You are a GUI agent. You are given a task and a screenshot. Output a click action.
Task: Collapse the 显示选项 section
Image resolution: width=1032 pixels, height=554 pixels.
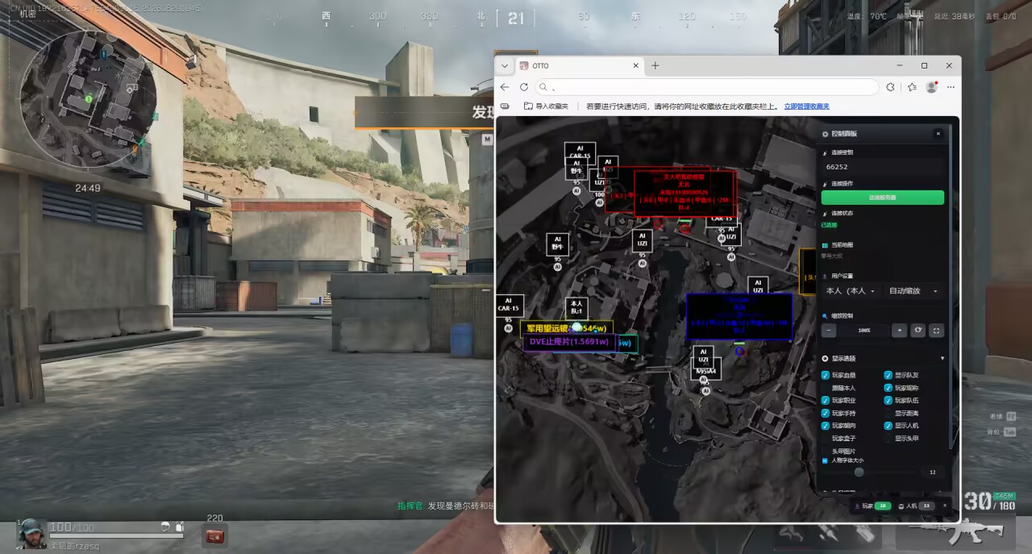pos(943,358)
